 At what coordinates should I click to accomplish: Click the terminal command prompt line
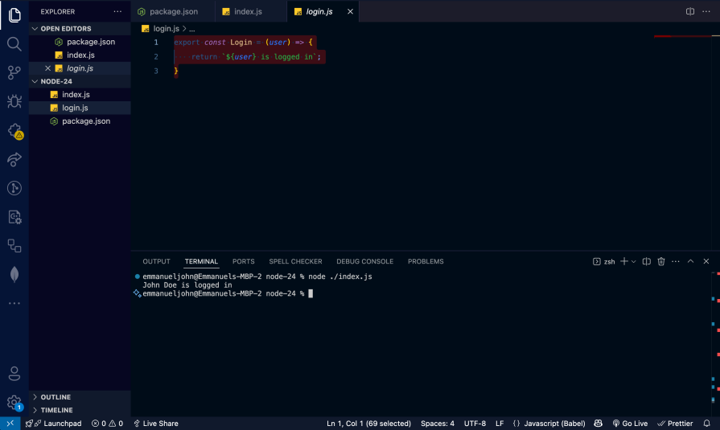point(228,293)
